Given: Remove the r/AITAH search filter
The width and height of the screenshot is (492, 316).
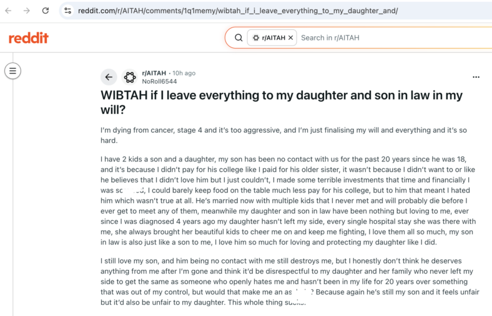Looking at the screenshot, I should pos(290,37).
